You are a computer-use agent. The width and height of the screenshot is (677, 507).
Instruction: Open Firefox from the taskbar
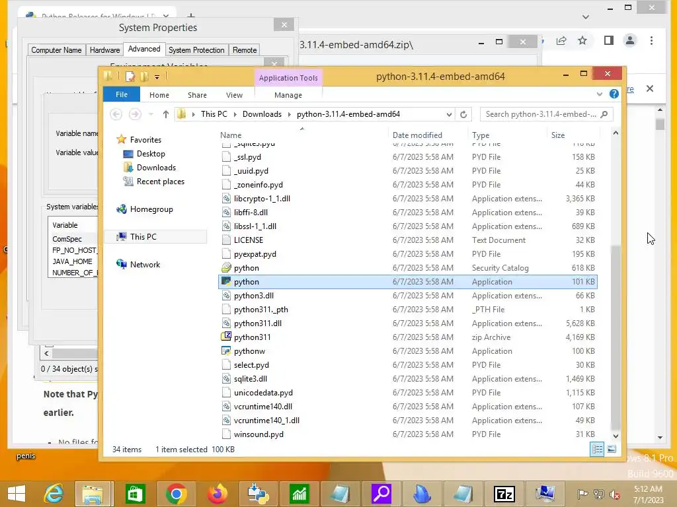click(217, 494)
